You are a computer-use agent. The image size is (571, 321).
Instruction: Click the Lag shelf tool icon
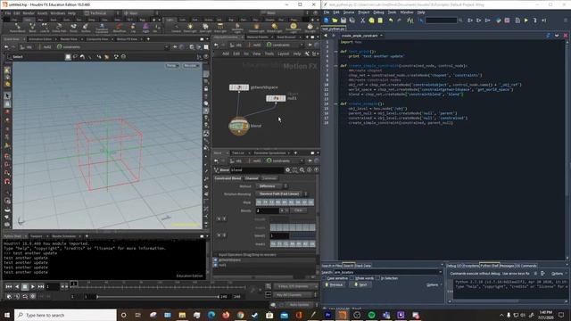click(133, 27)
